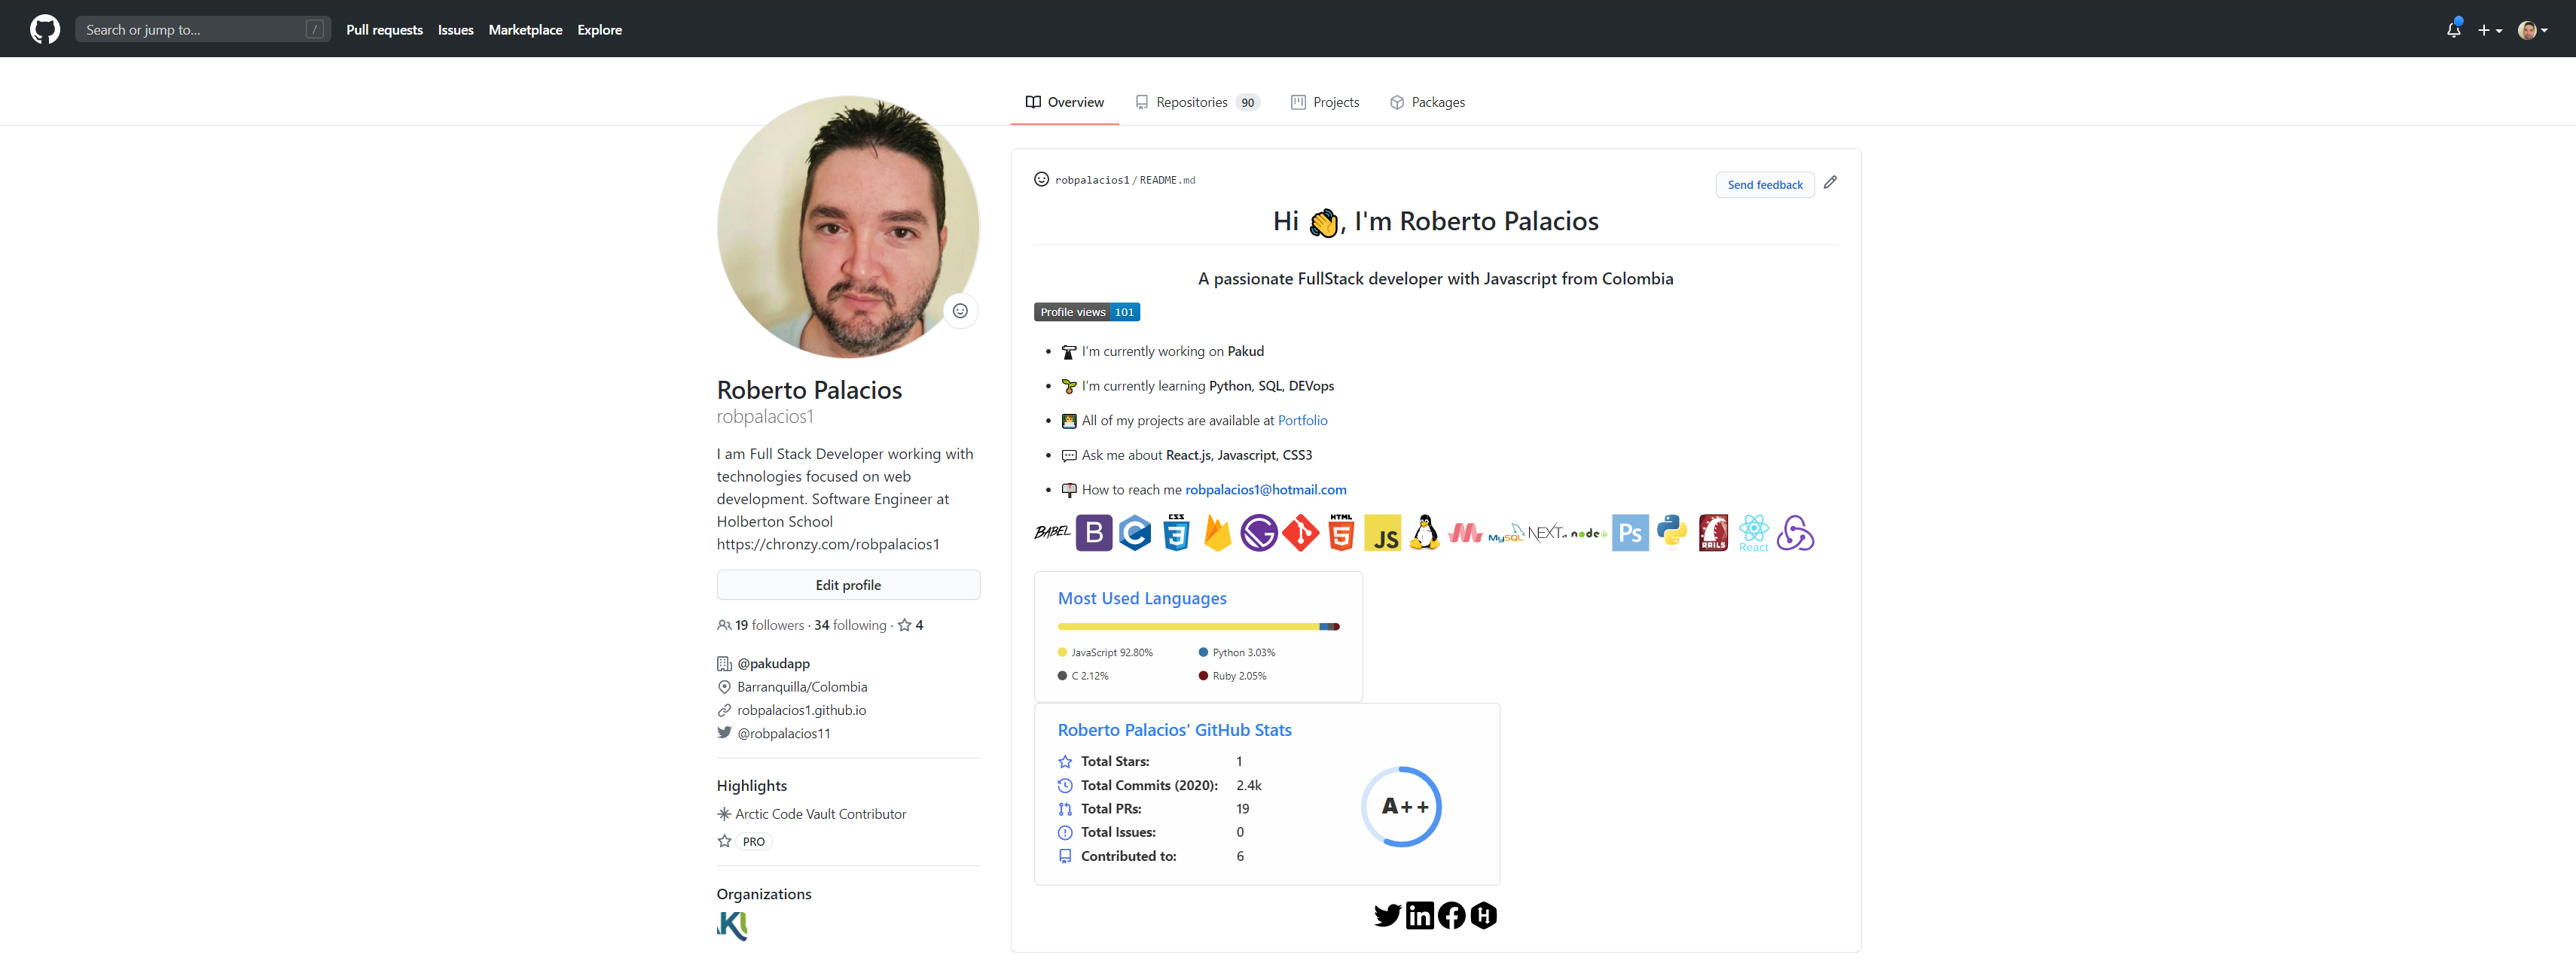Switch to the Repositories tab
Image resolution: width=2576 pixels, height=967 pixels.
(1192, 101)
